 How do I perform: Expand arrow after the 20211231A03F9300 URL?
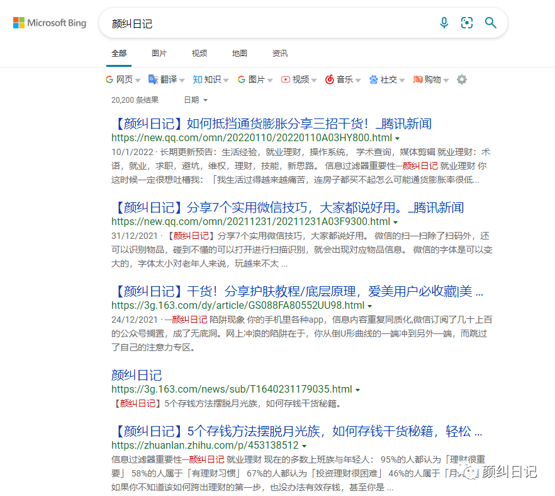[396, 222]
